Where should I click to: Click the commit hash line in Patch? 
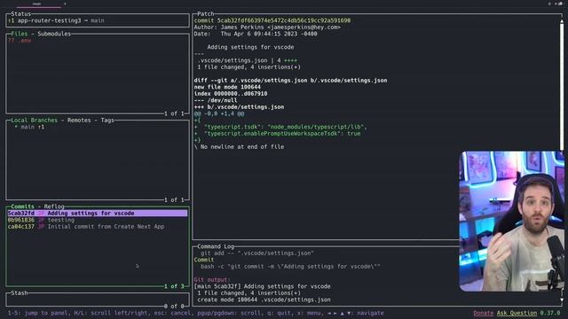click(x=272, y=20)
